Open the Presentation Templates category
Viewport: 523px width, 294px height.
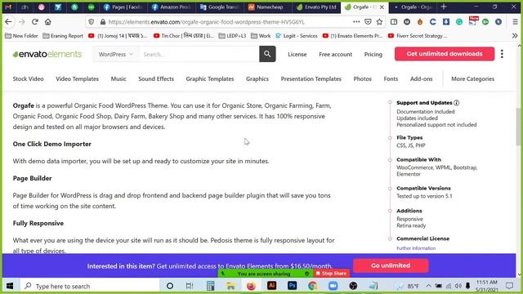311,79
